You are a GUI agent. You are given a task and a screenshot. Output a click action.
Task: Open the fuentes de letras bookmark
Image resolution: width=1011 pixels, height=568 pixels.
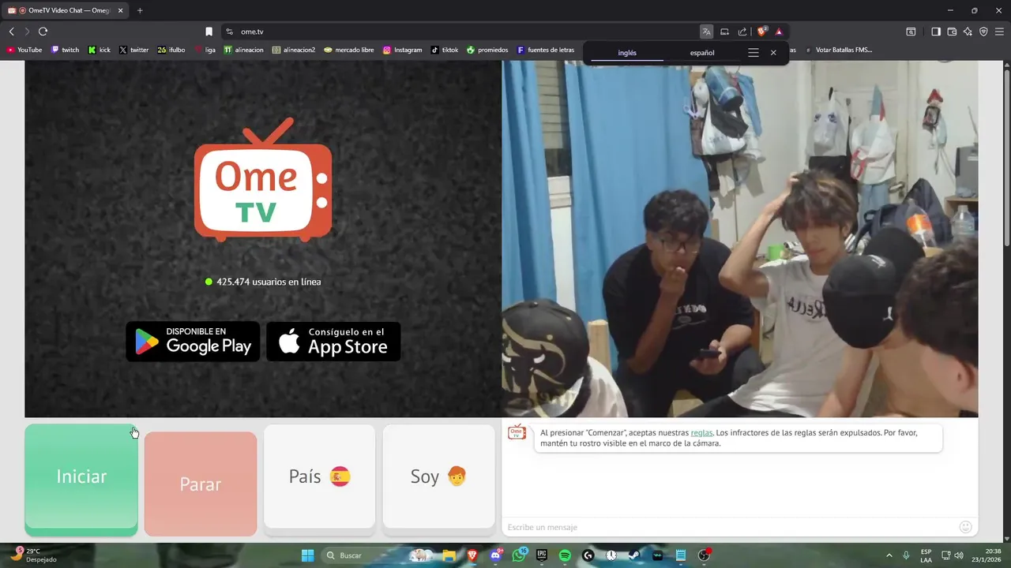[x=546, y=50]
